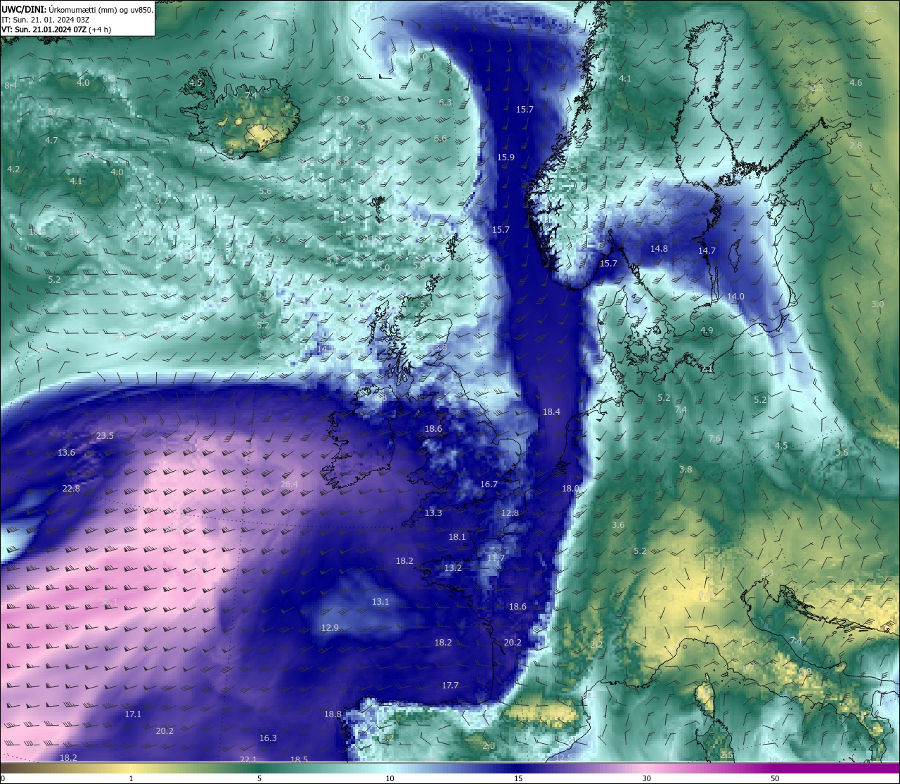
Task: Click the 5.6 value on the map
Action: tap(265, 191)
